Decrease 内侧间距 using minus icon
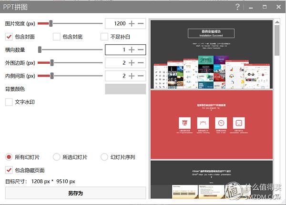Image resolution: width=286 pixels, height=205 pixels. (x=141, y=76)
